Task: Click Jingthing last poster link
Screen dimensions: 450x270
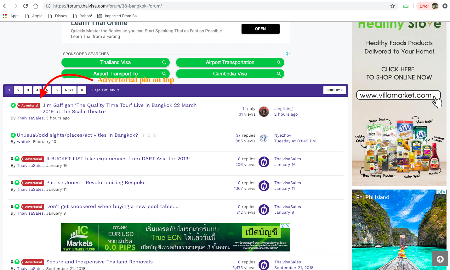Action: (x=283, y=109)
